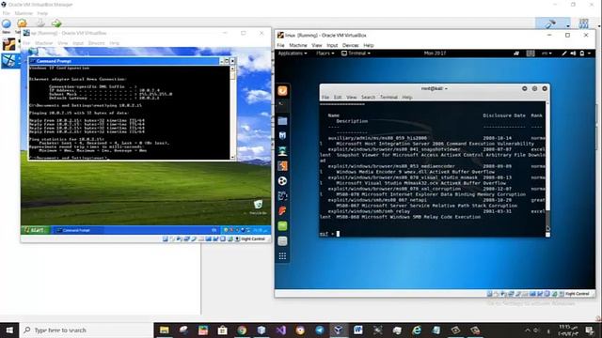
Task: Click Windows Start button on host taskbar
Action: tap(9, 330)
